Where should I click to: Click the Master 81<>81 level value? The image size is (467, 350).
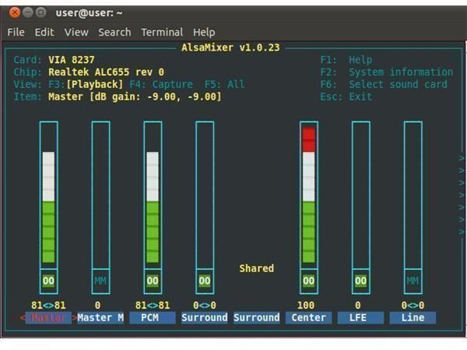point(48,306)
